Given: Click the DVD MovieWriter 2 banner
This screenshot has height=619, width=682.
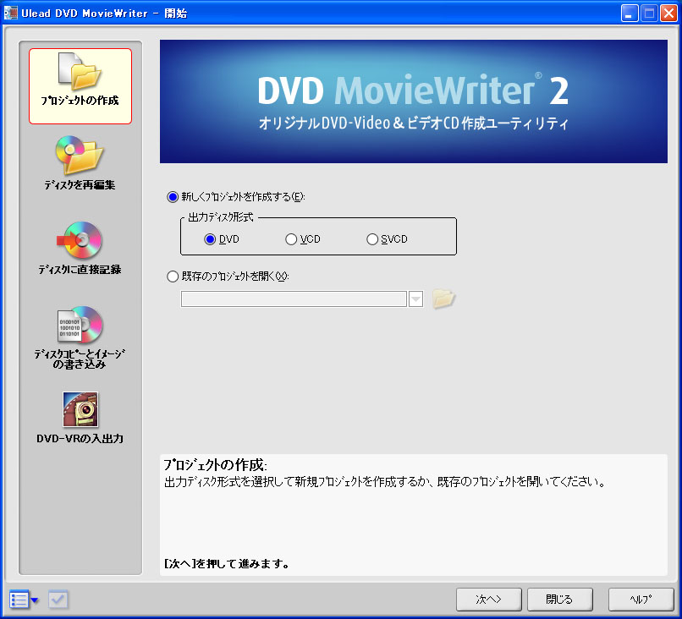Looking at the screenshot, I should (414, 101).
